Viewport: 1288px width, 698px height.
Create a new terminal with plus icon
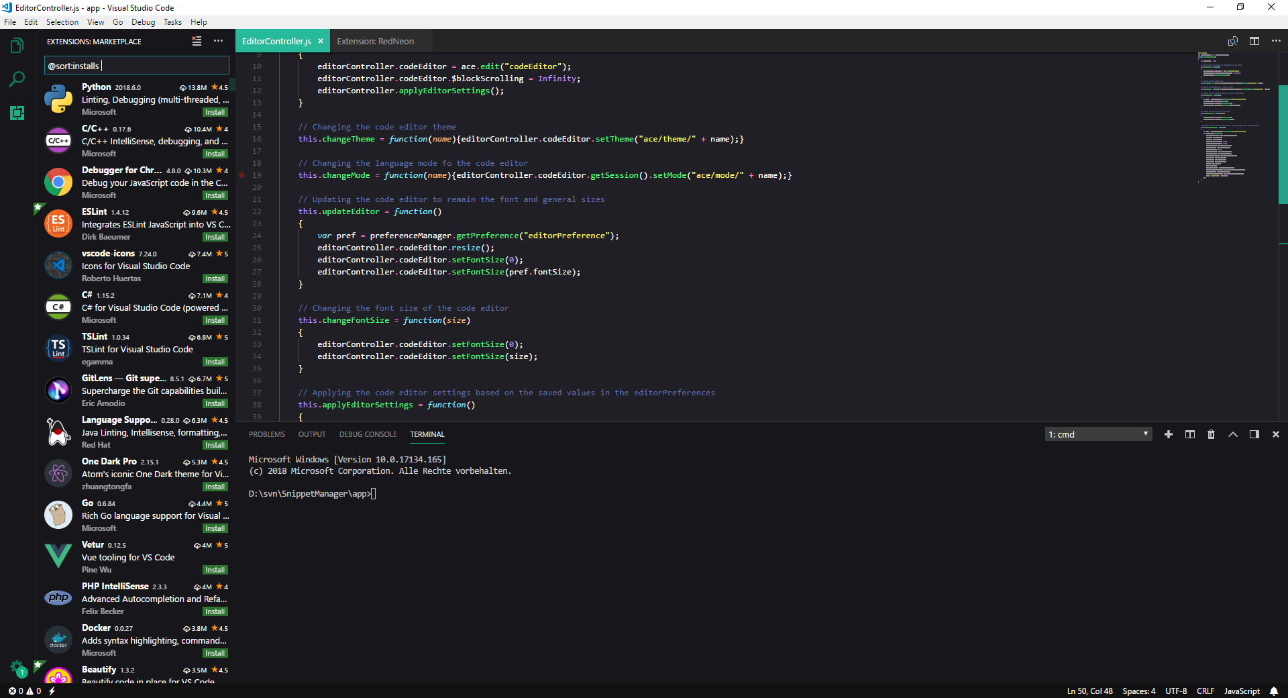(x=1168, y=434)
